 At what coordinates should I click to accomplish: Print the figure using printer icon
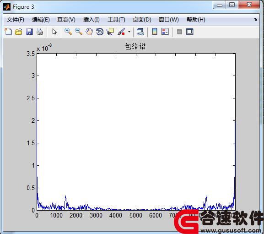[40, 32]
